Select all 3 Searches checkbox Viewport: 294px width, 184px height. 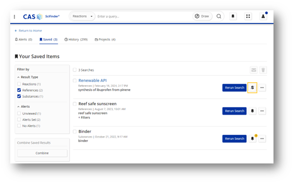pos(75,70)
